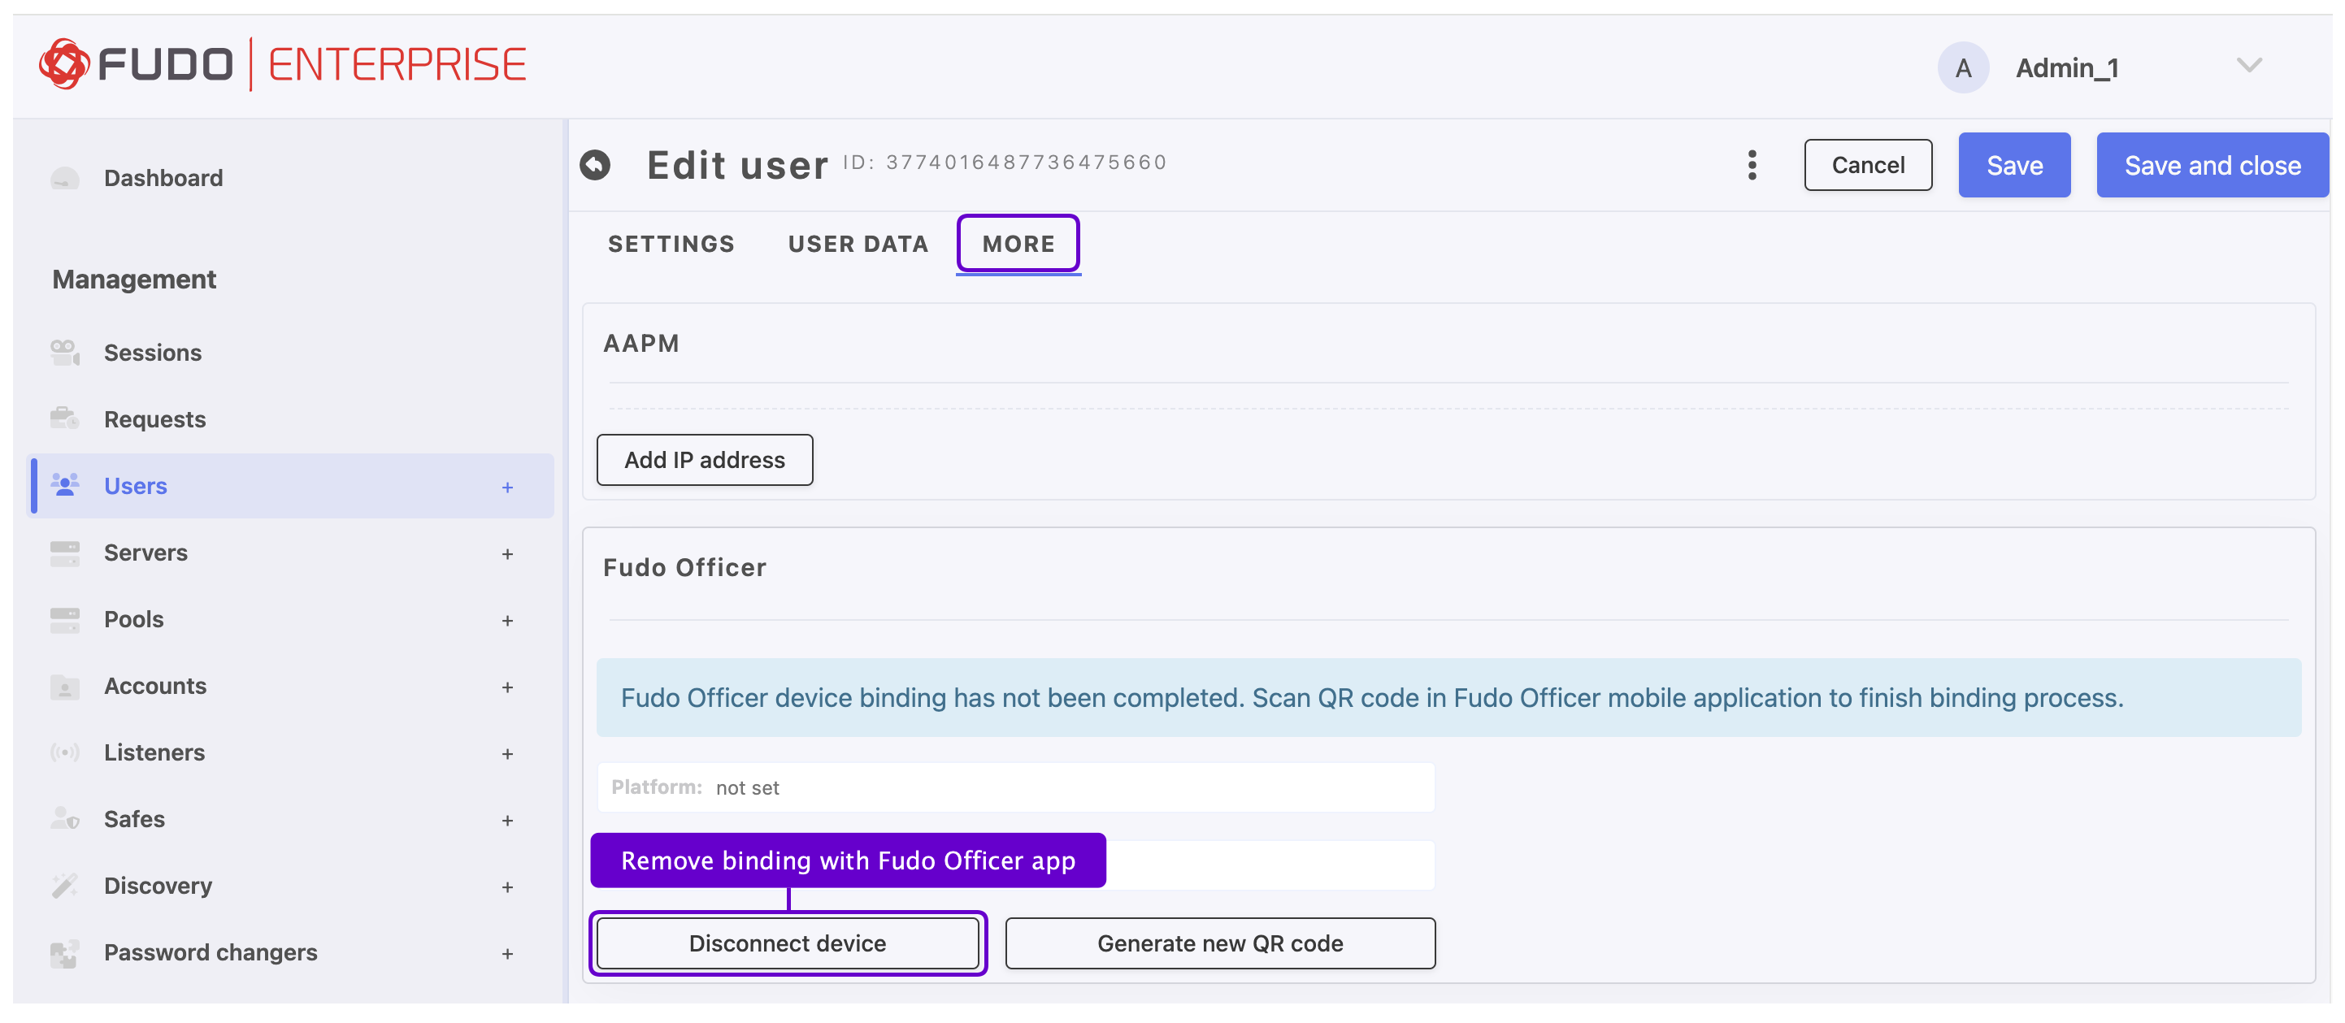Switch to the Settings tab

(x=671, y=244)
